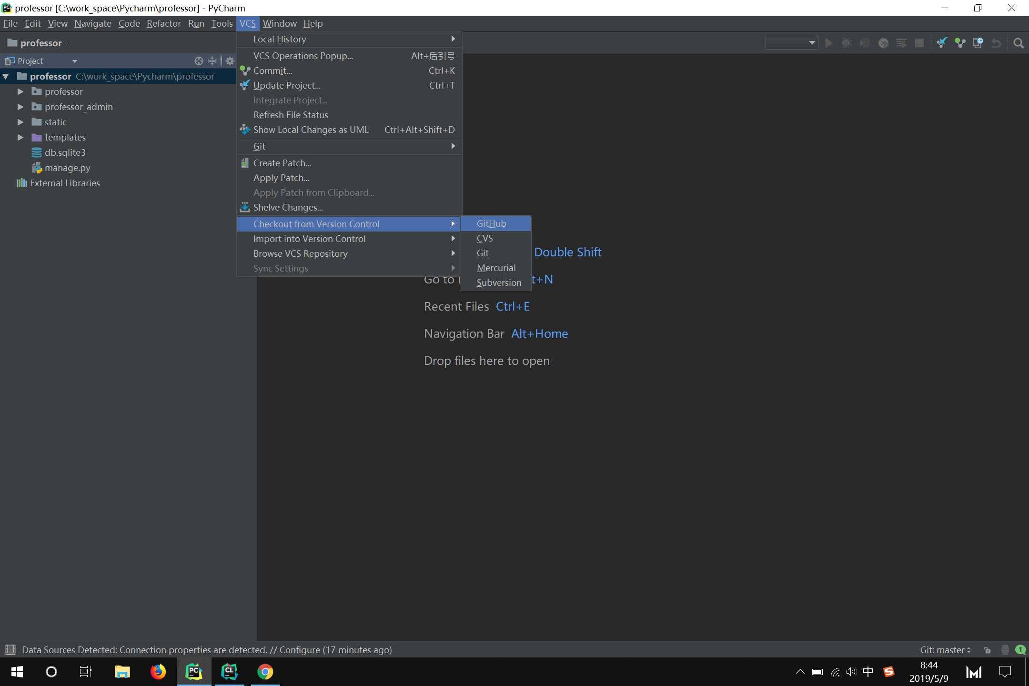1029x686 pixels.
Task: Click the Run with Coverage icon
Action: (865, 43)
